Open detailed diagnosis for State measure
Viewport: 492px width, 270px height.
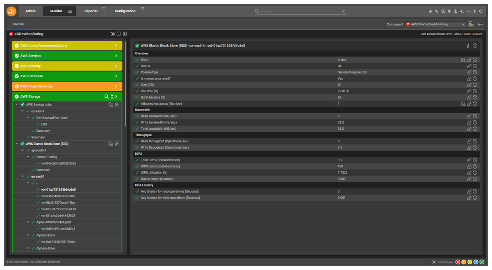coord(463,60)
